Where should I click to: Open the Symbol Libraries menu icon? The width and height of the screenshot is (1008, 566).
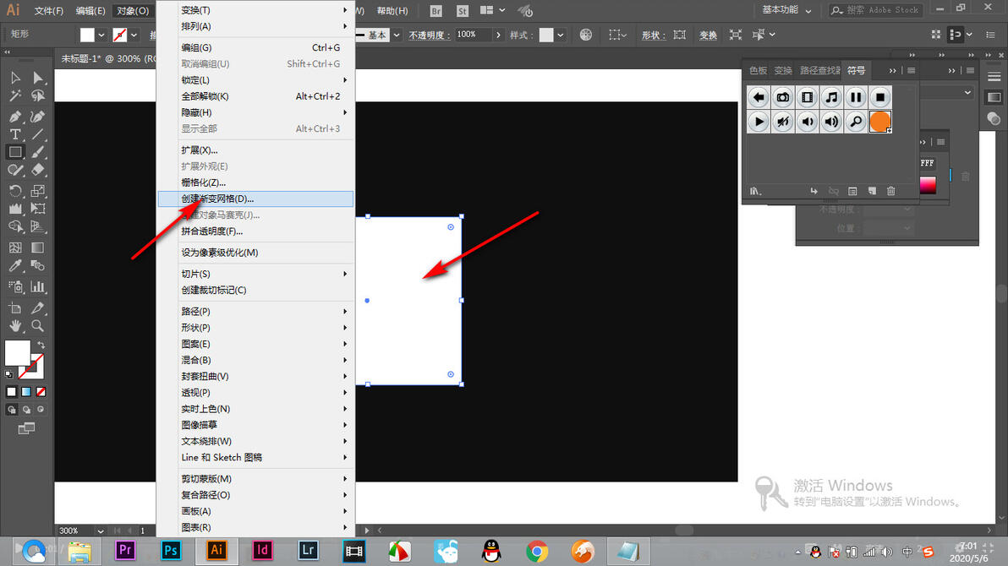pyautogui.click(x=755, y=191)
